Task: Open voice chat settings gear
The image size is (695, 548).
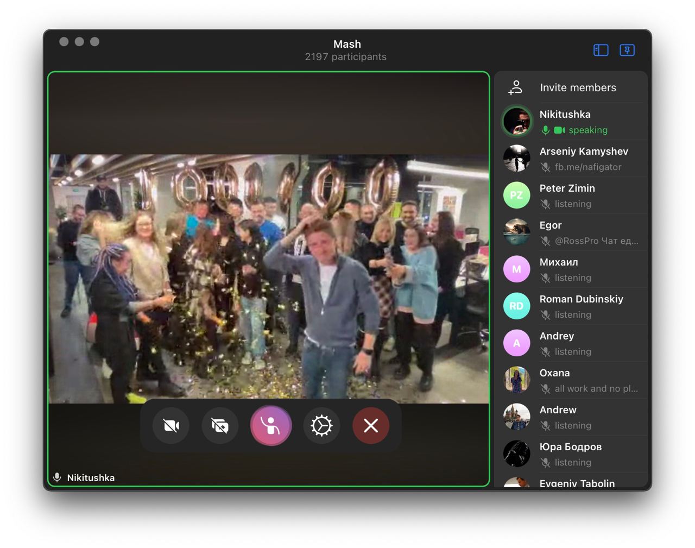Action: (321, 426)
